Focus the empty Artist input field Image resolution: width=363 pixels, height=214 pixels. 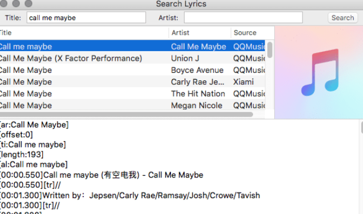(x=243, y=18)
